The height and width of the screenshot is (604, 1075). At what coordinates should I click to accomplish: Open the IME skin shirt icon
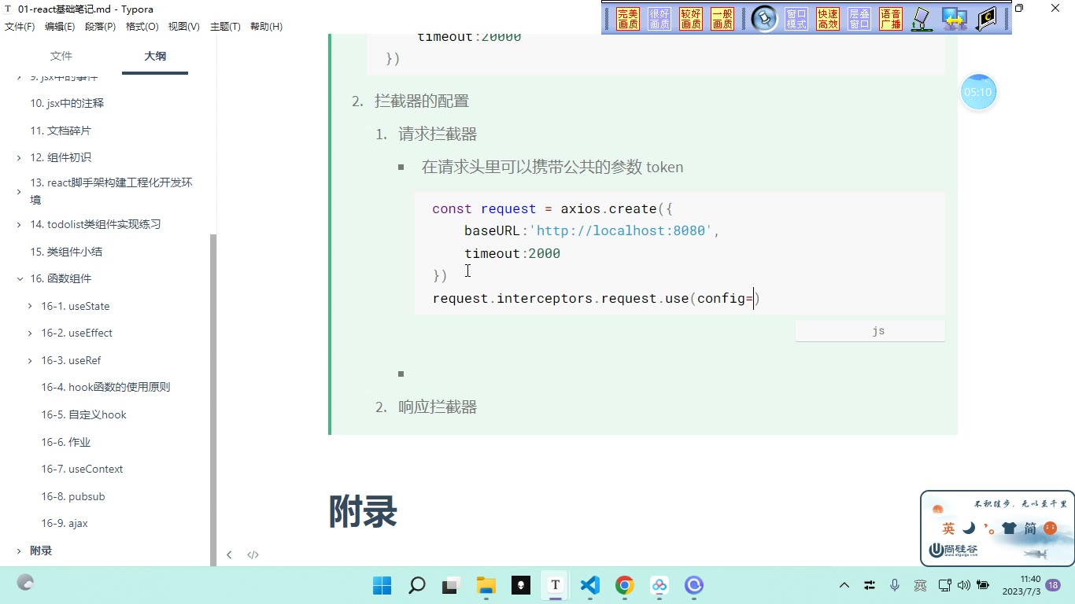pos(1009,528)
